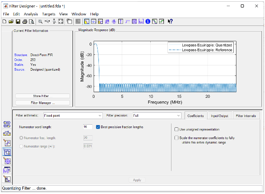Image resolution: width=265 pixels, height=194 pixels.
Task: Click the Store Filter button
Action: point(42,96)
